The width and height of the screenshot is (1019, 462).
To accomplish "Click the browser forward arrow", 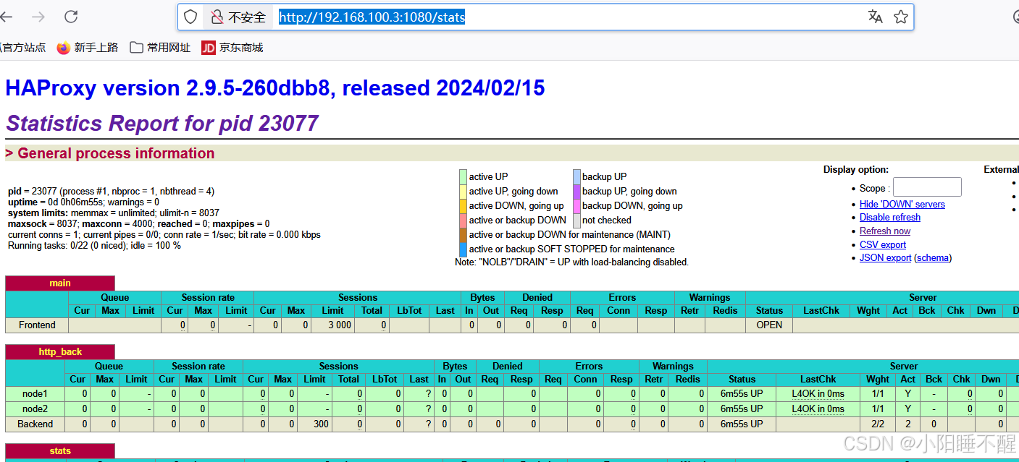I will (x=38, y=17).
